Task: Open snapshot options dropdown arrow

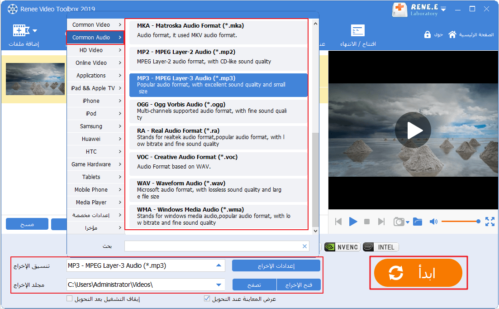Action: [x=408, y=222]
